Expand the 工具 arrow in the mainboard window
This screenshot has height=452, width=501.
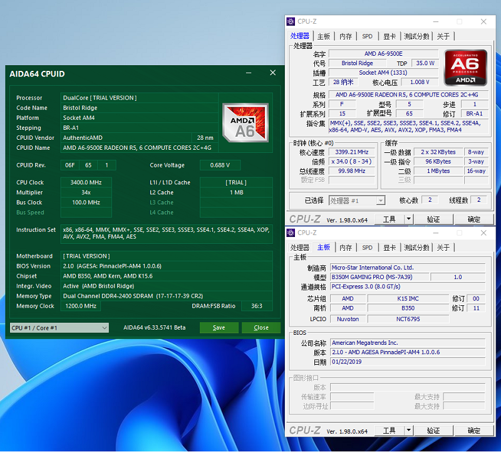(408, 431)
